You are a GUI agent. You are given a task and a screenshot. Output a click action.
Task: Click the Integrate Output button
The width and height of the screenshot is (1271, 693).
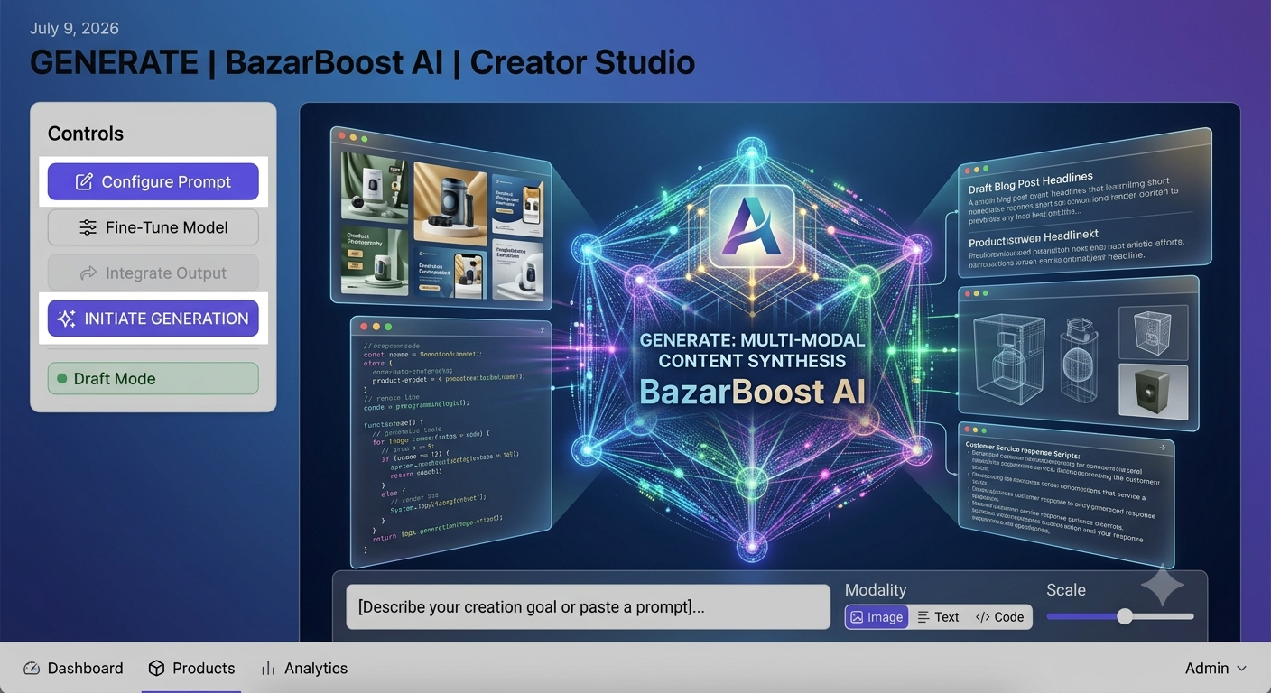(153, 273)
